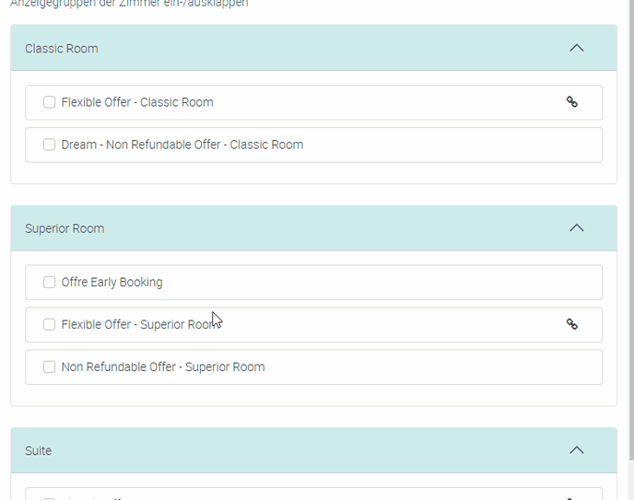Click the 'Flexible Offer - Superior Room' label text
This screenshot has width=634, height=500.
coord(138,325)
